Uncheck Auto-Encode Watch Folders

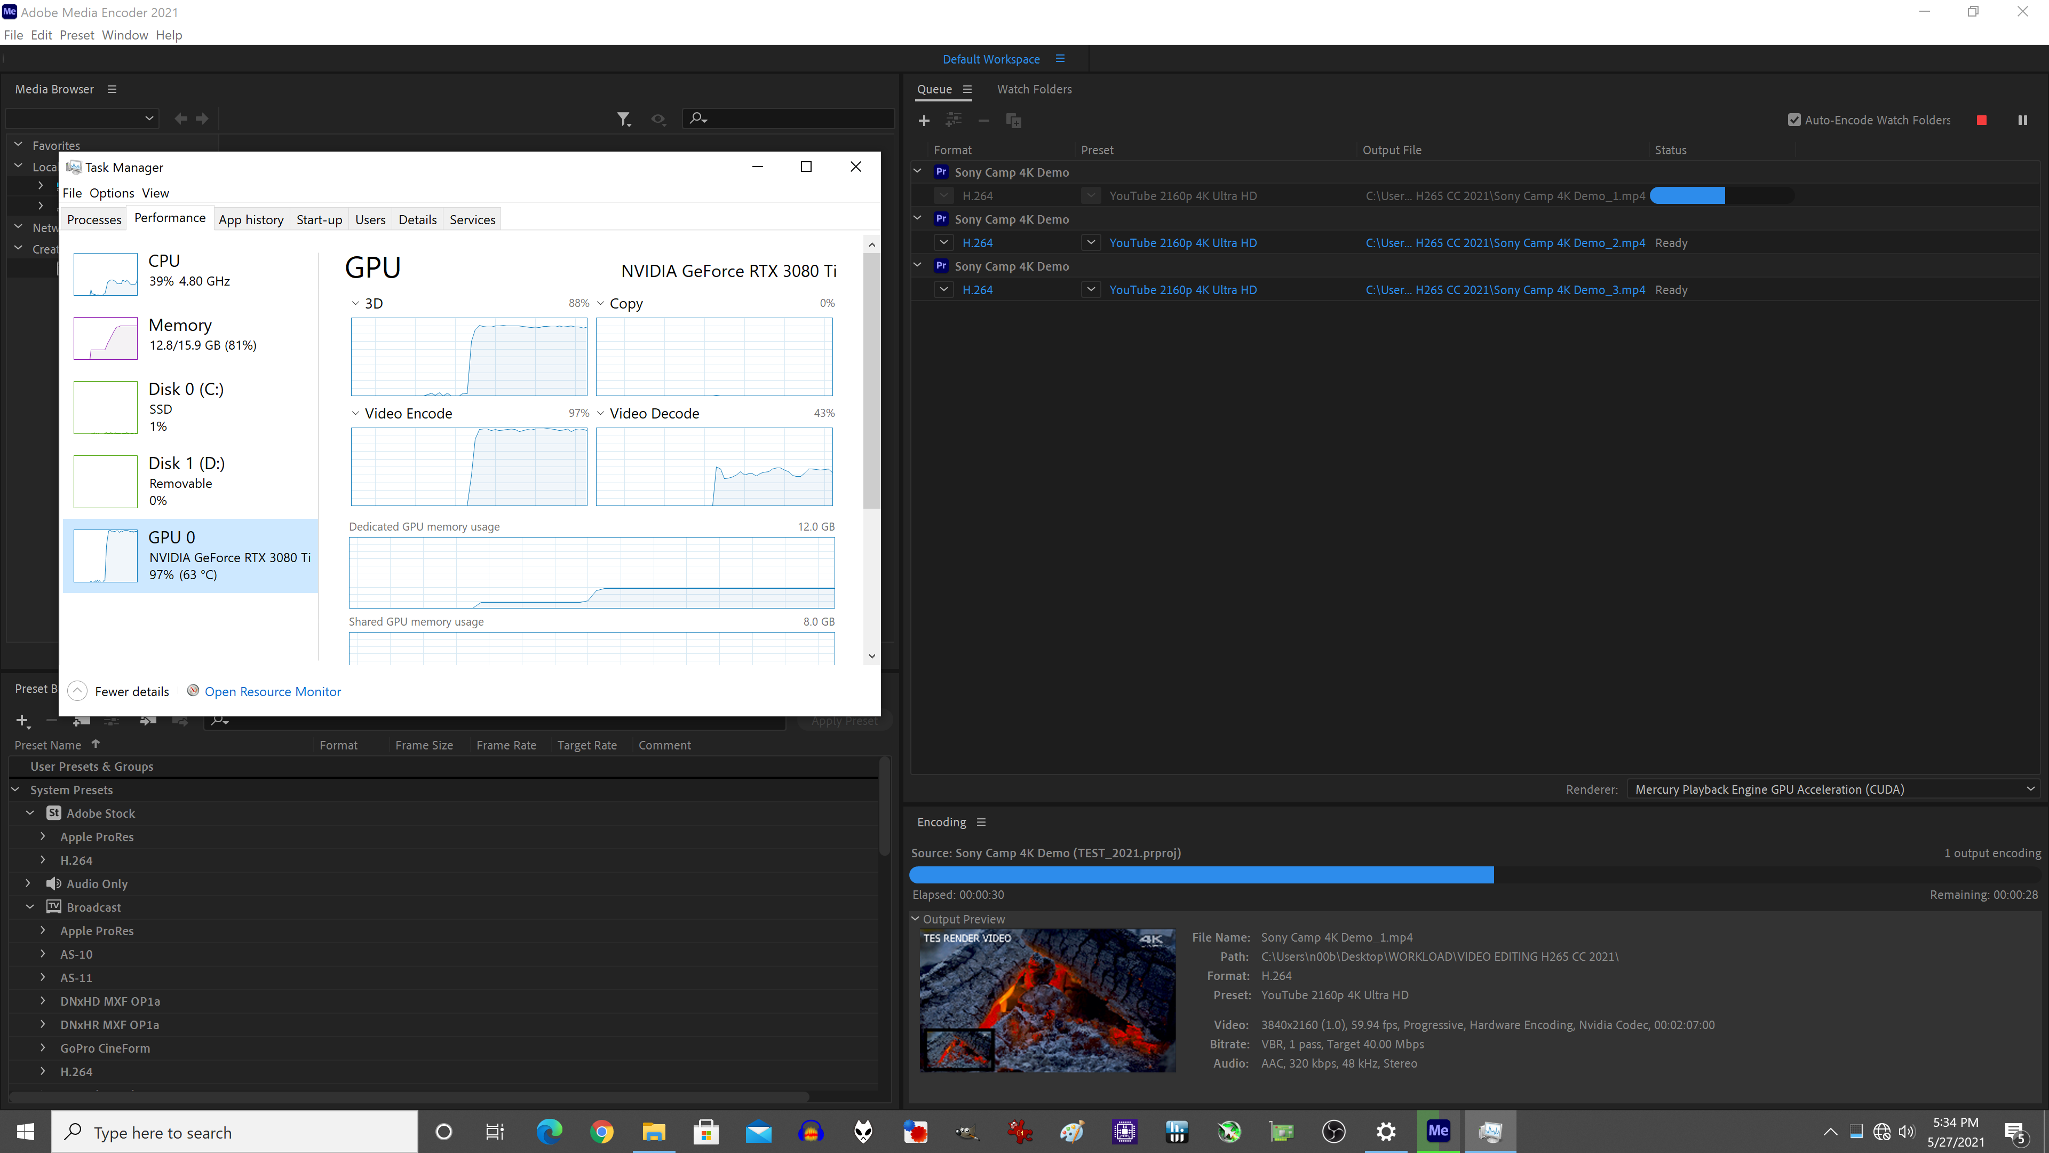[1794, 120]
